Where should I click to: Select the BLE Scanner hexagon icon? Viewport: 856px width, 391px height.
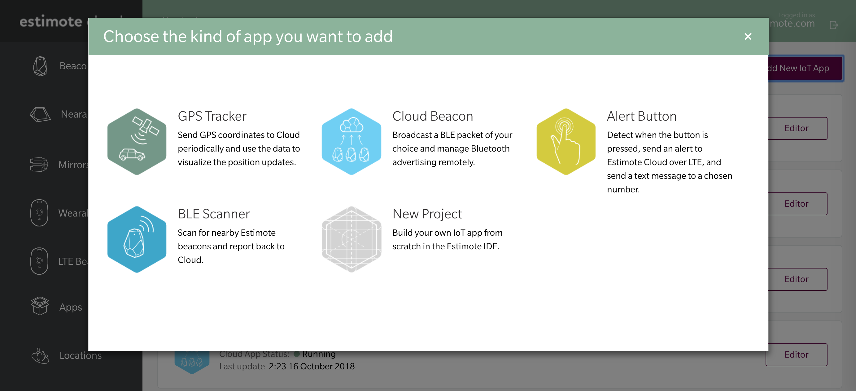coord(137,239)
